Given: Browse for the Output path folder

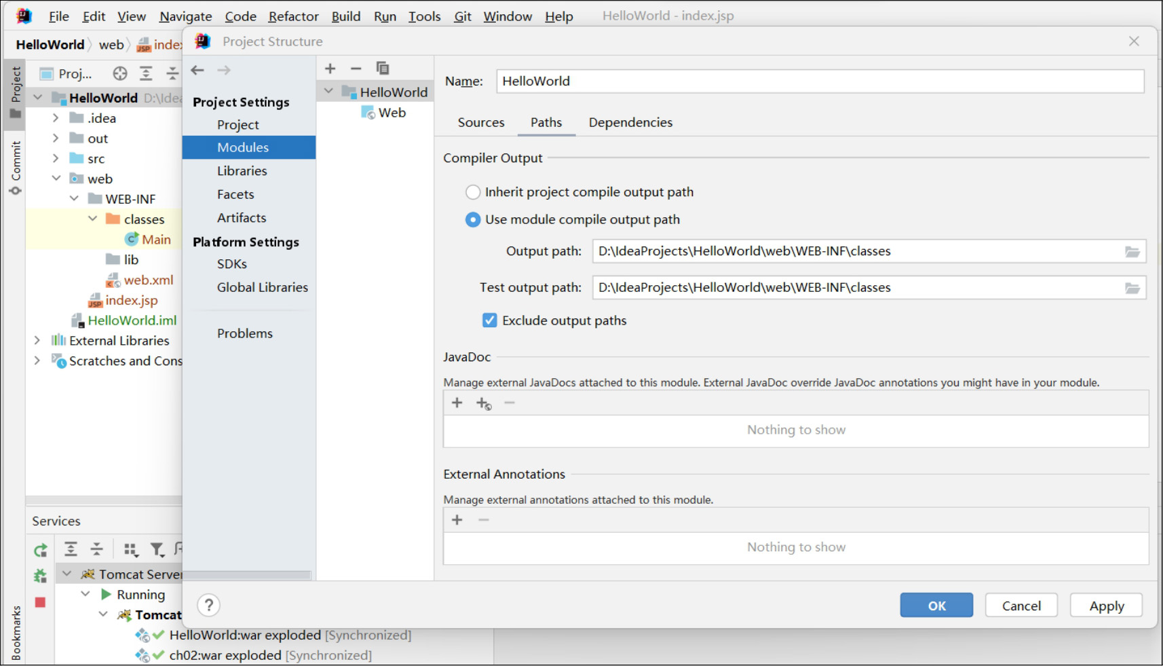Looking at the screenshot, I should 1132,252.
